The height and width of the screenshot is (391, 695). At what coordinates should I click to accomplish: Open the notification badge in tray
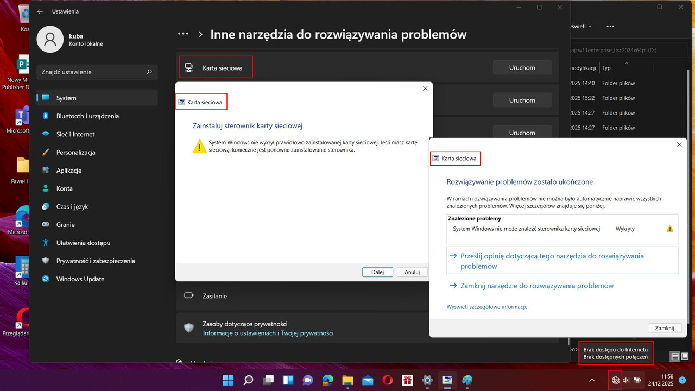click(683, 380)
